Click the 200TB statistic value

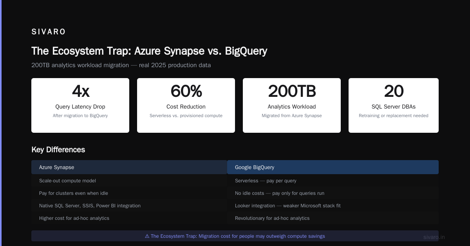292,91
